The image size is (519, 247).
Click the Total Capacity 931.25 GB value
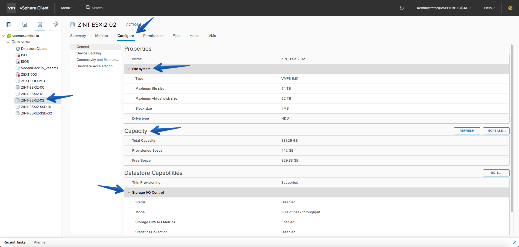click(290, 141)
